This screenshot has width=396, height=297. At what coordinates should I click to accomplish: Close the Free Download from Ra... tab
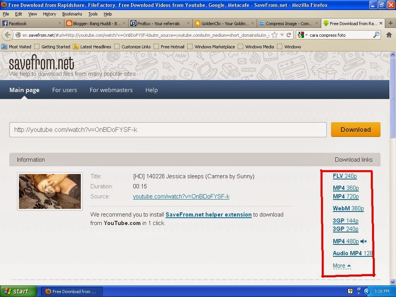click(381, 23)
